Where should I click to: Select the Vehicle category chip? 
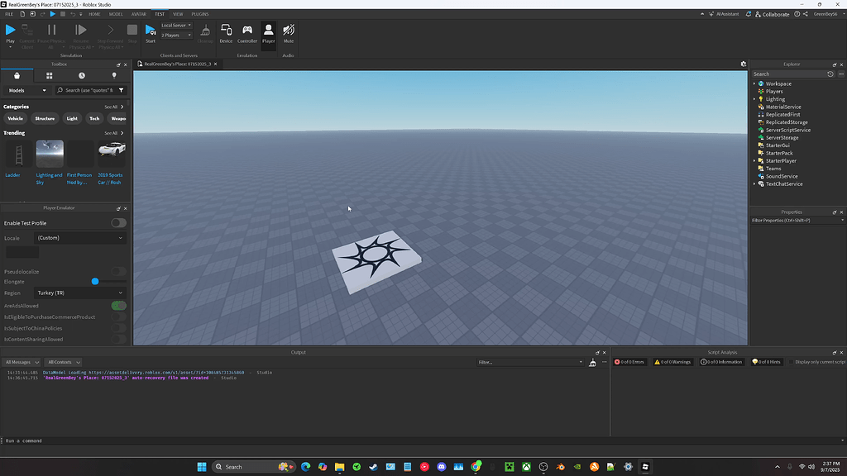(15, 118)
